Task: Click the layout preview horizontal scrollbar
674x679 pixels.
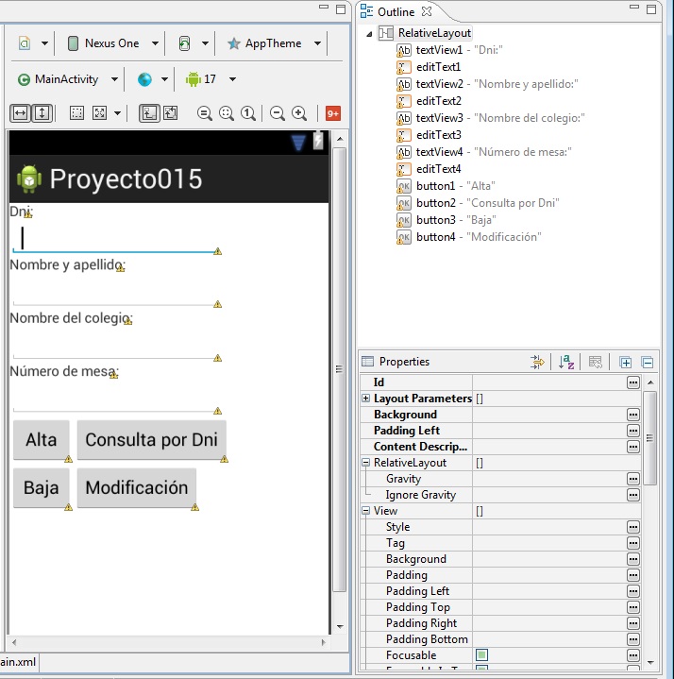Action: tap(169, 642)
